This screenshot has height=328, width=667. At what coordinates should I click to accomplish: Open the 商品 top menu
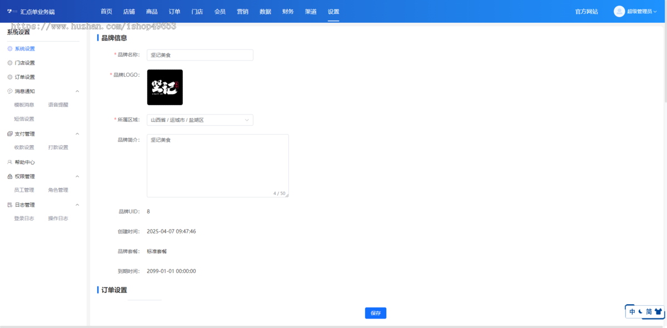click(152, 12)
